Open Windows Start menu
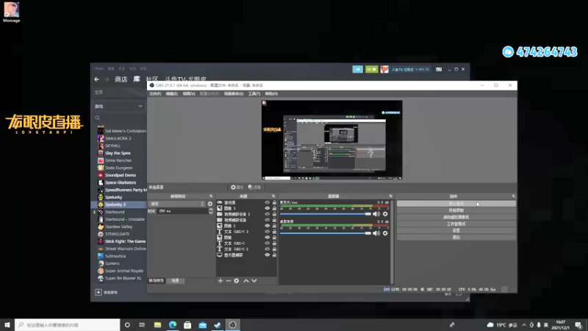 point(7,324)
